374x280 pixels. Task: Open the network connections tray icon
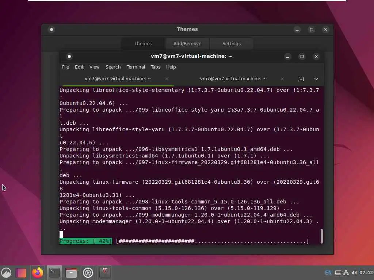click(346, 273)
